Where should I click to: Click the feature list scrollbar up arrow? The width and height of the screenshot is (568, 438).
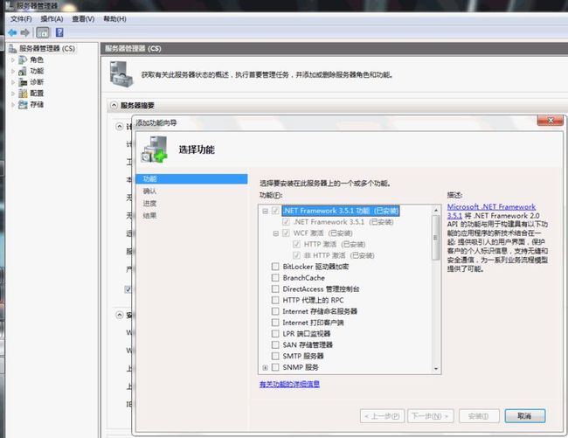[x=436, y=210]
